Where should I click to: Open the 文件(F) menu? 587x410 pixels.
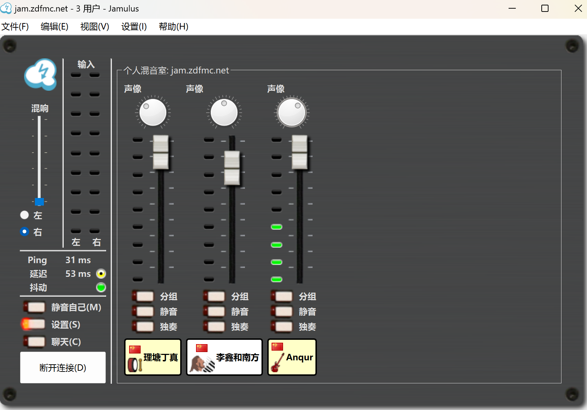15,27
